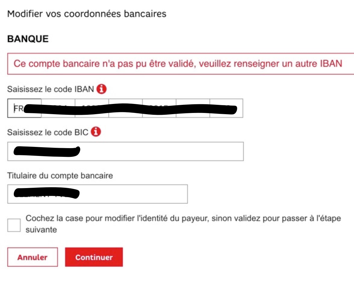354x283 pixels.
Task: Click the BANQUE section title
Action: click(x=28, y=38)
